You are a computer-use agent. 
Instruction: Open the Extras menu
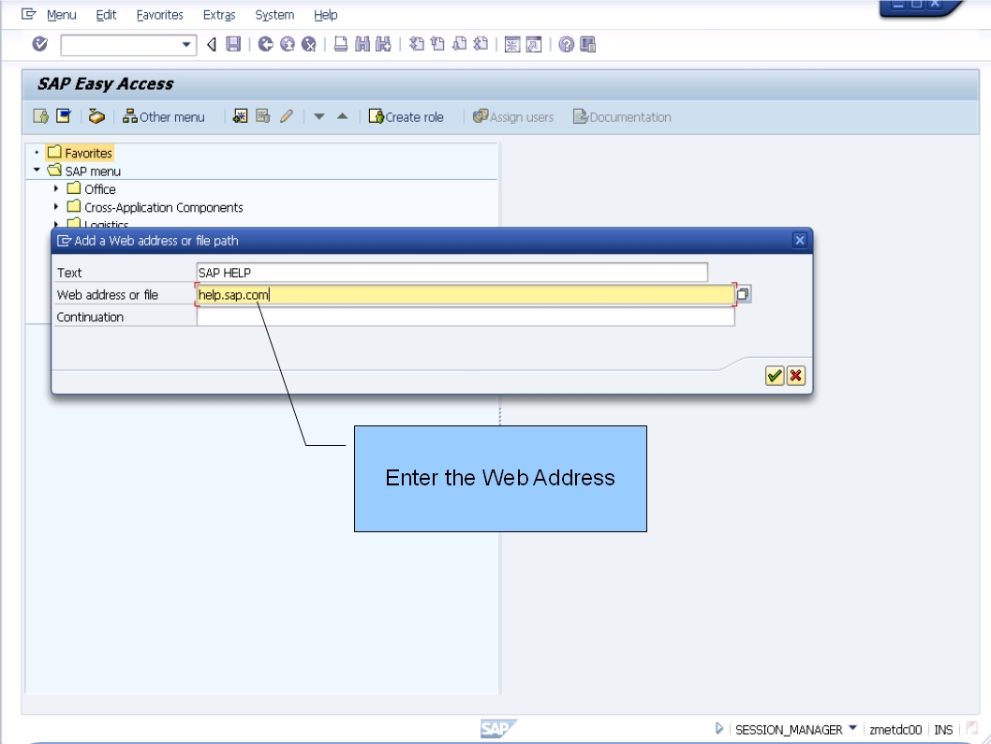pyautogui.click(x=219, y=15)
